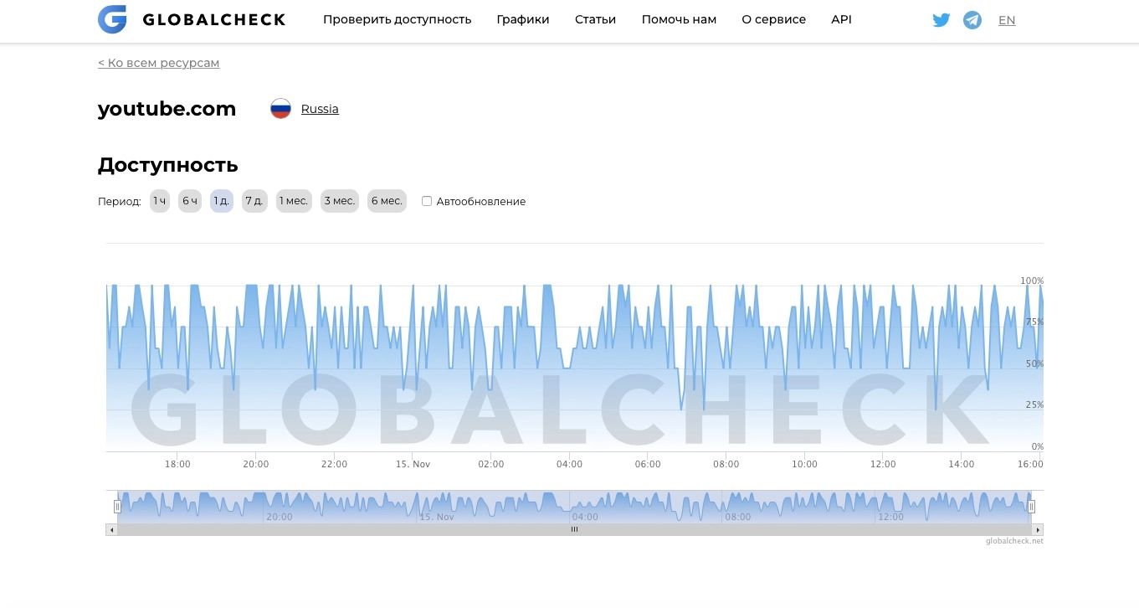This screenshot has width=1139, height=608.
Task: Click the 25% axis label
Action: point(1035,404)
